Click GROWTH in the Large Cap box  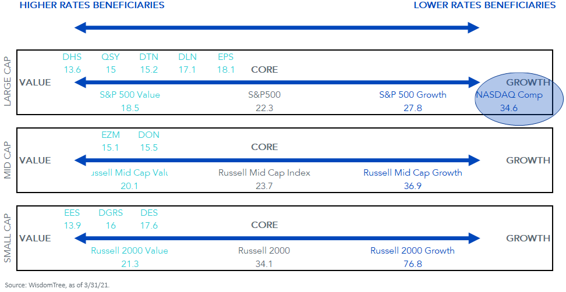pos(528,83)
